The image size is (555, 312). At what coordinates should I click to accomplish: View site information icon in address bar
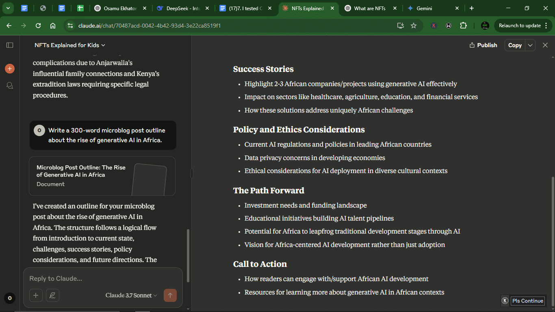tap(71, 26)
